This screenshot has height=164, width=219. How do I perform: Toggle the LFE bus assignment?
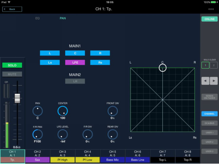point(75,62)
